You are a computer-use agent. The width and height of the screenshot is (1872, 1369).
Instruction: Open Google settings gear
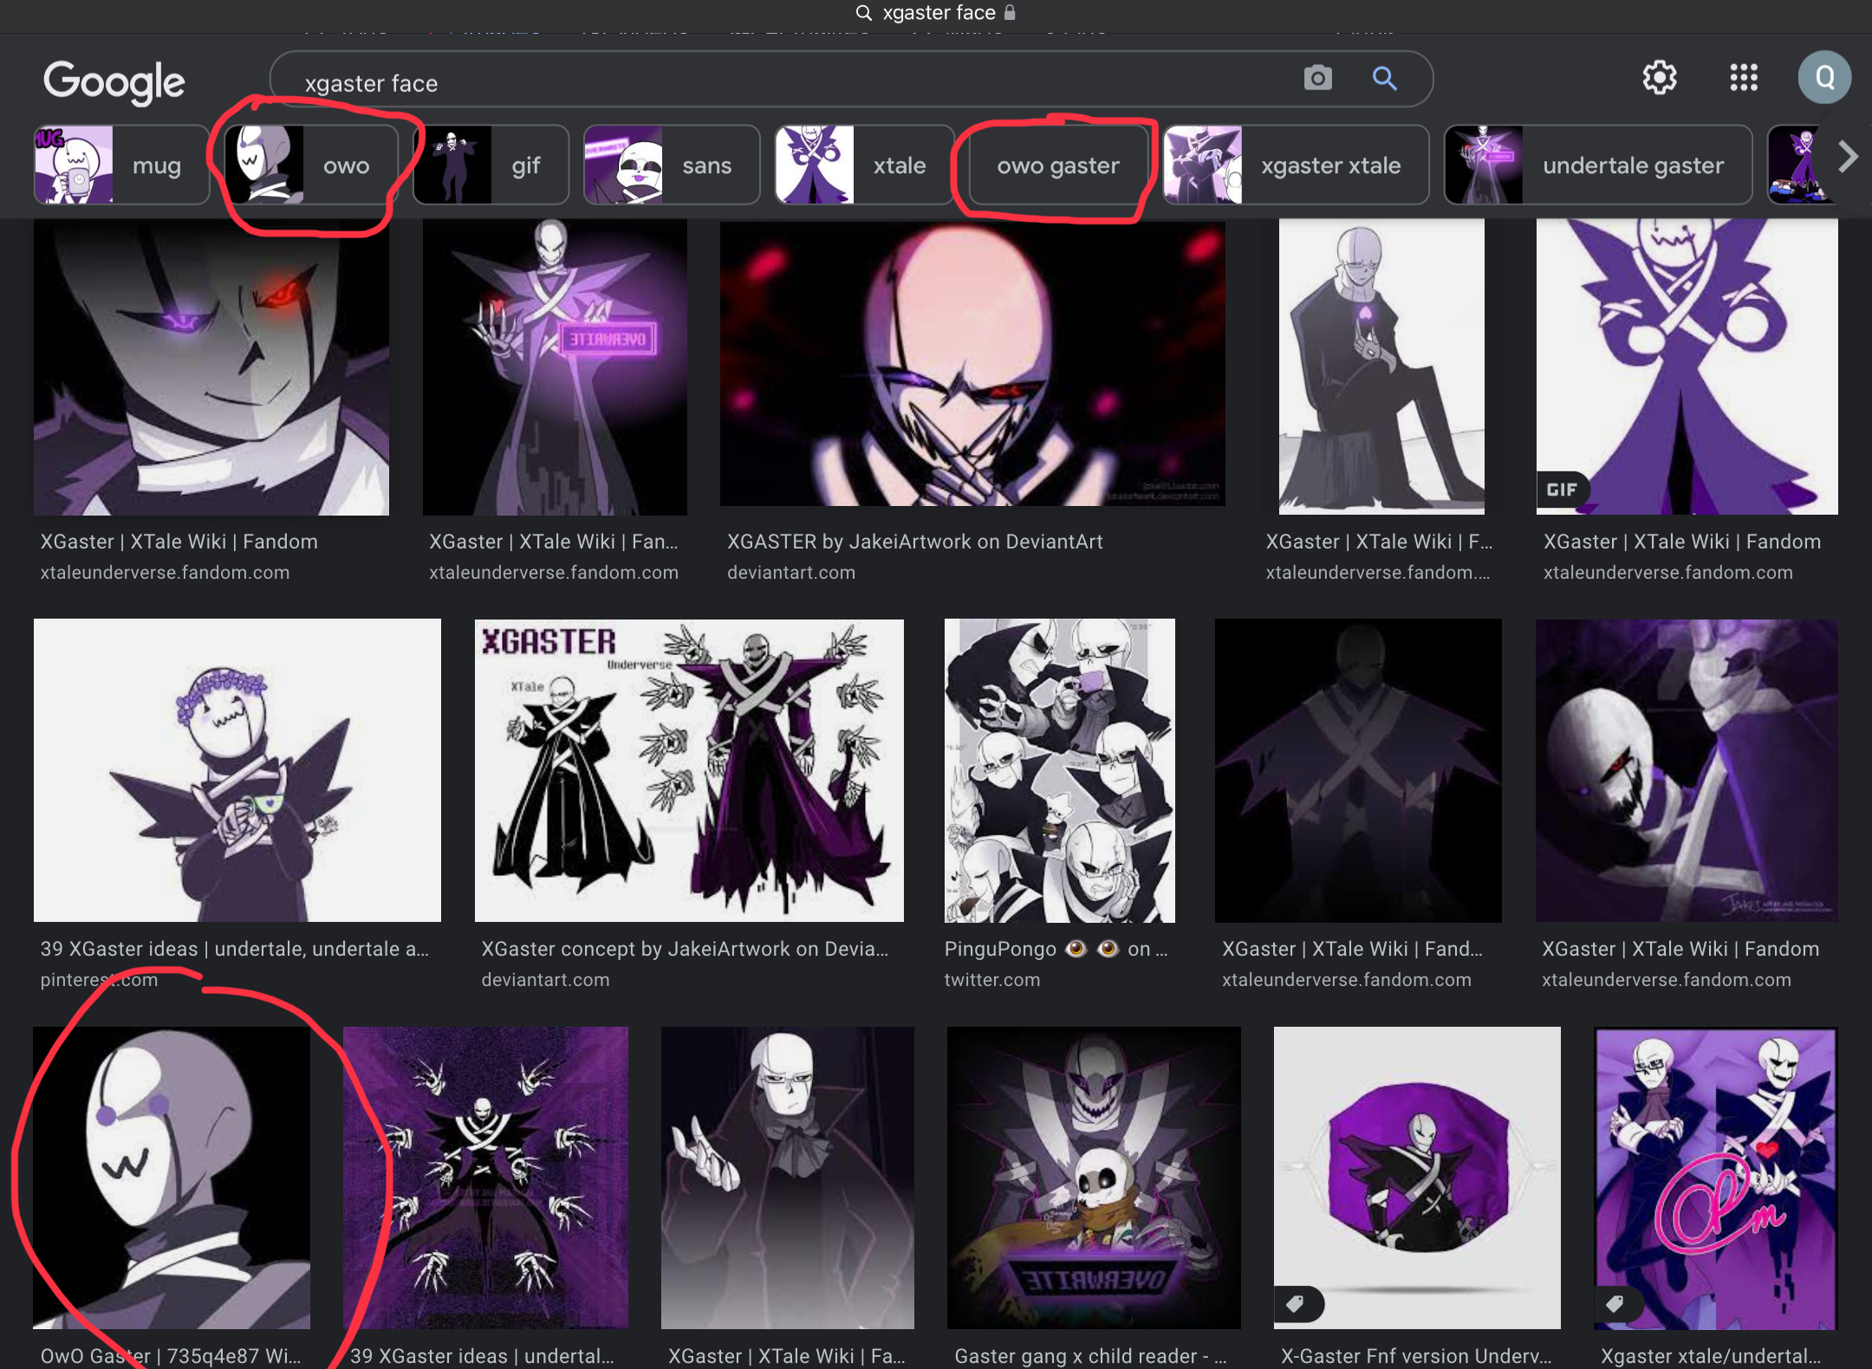tap(1659, 78)
